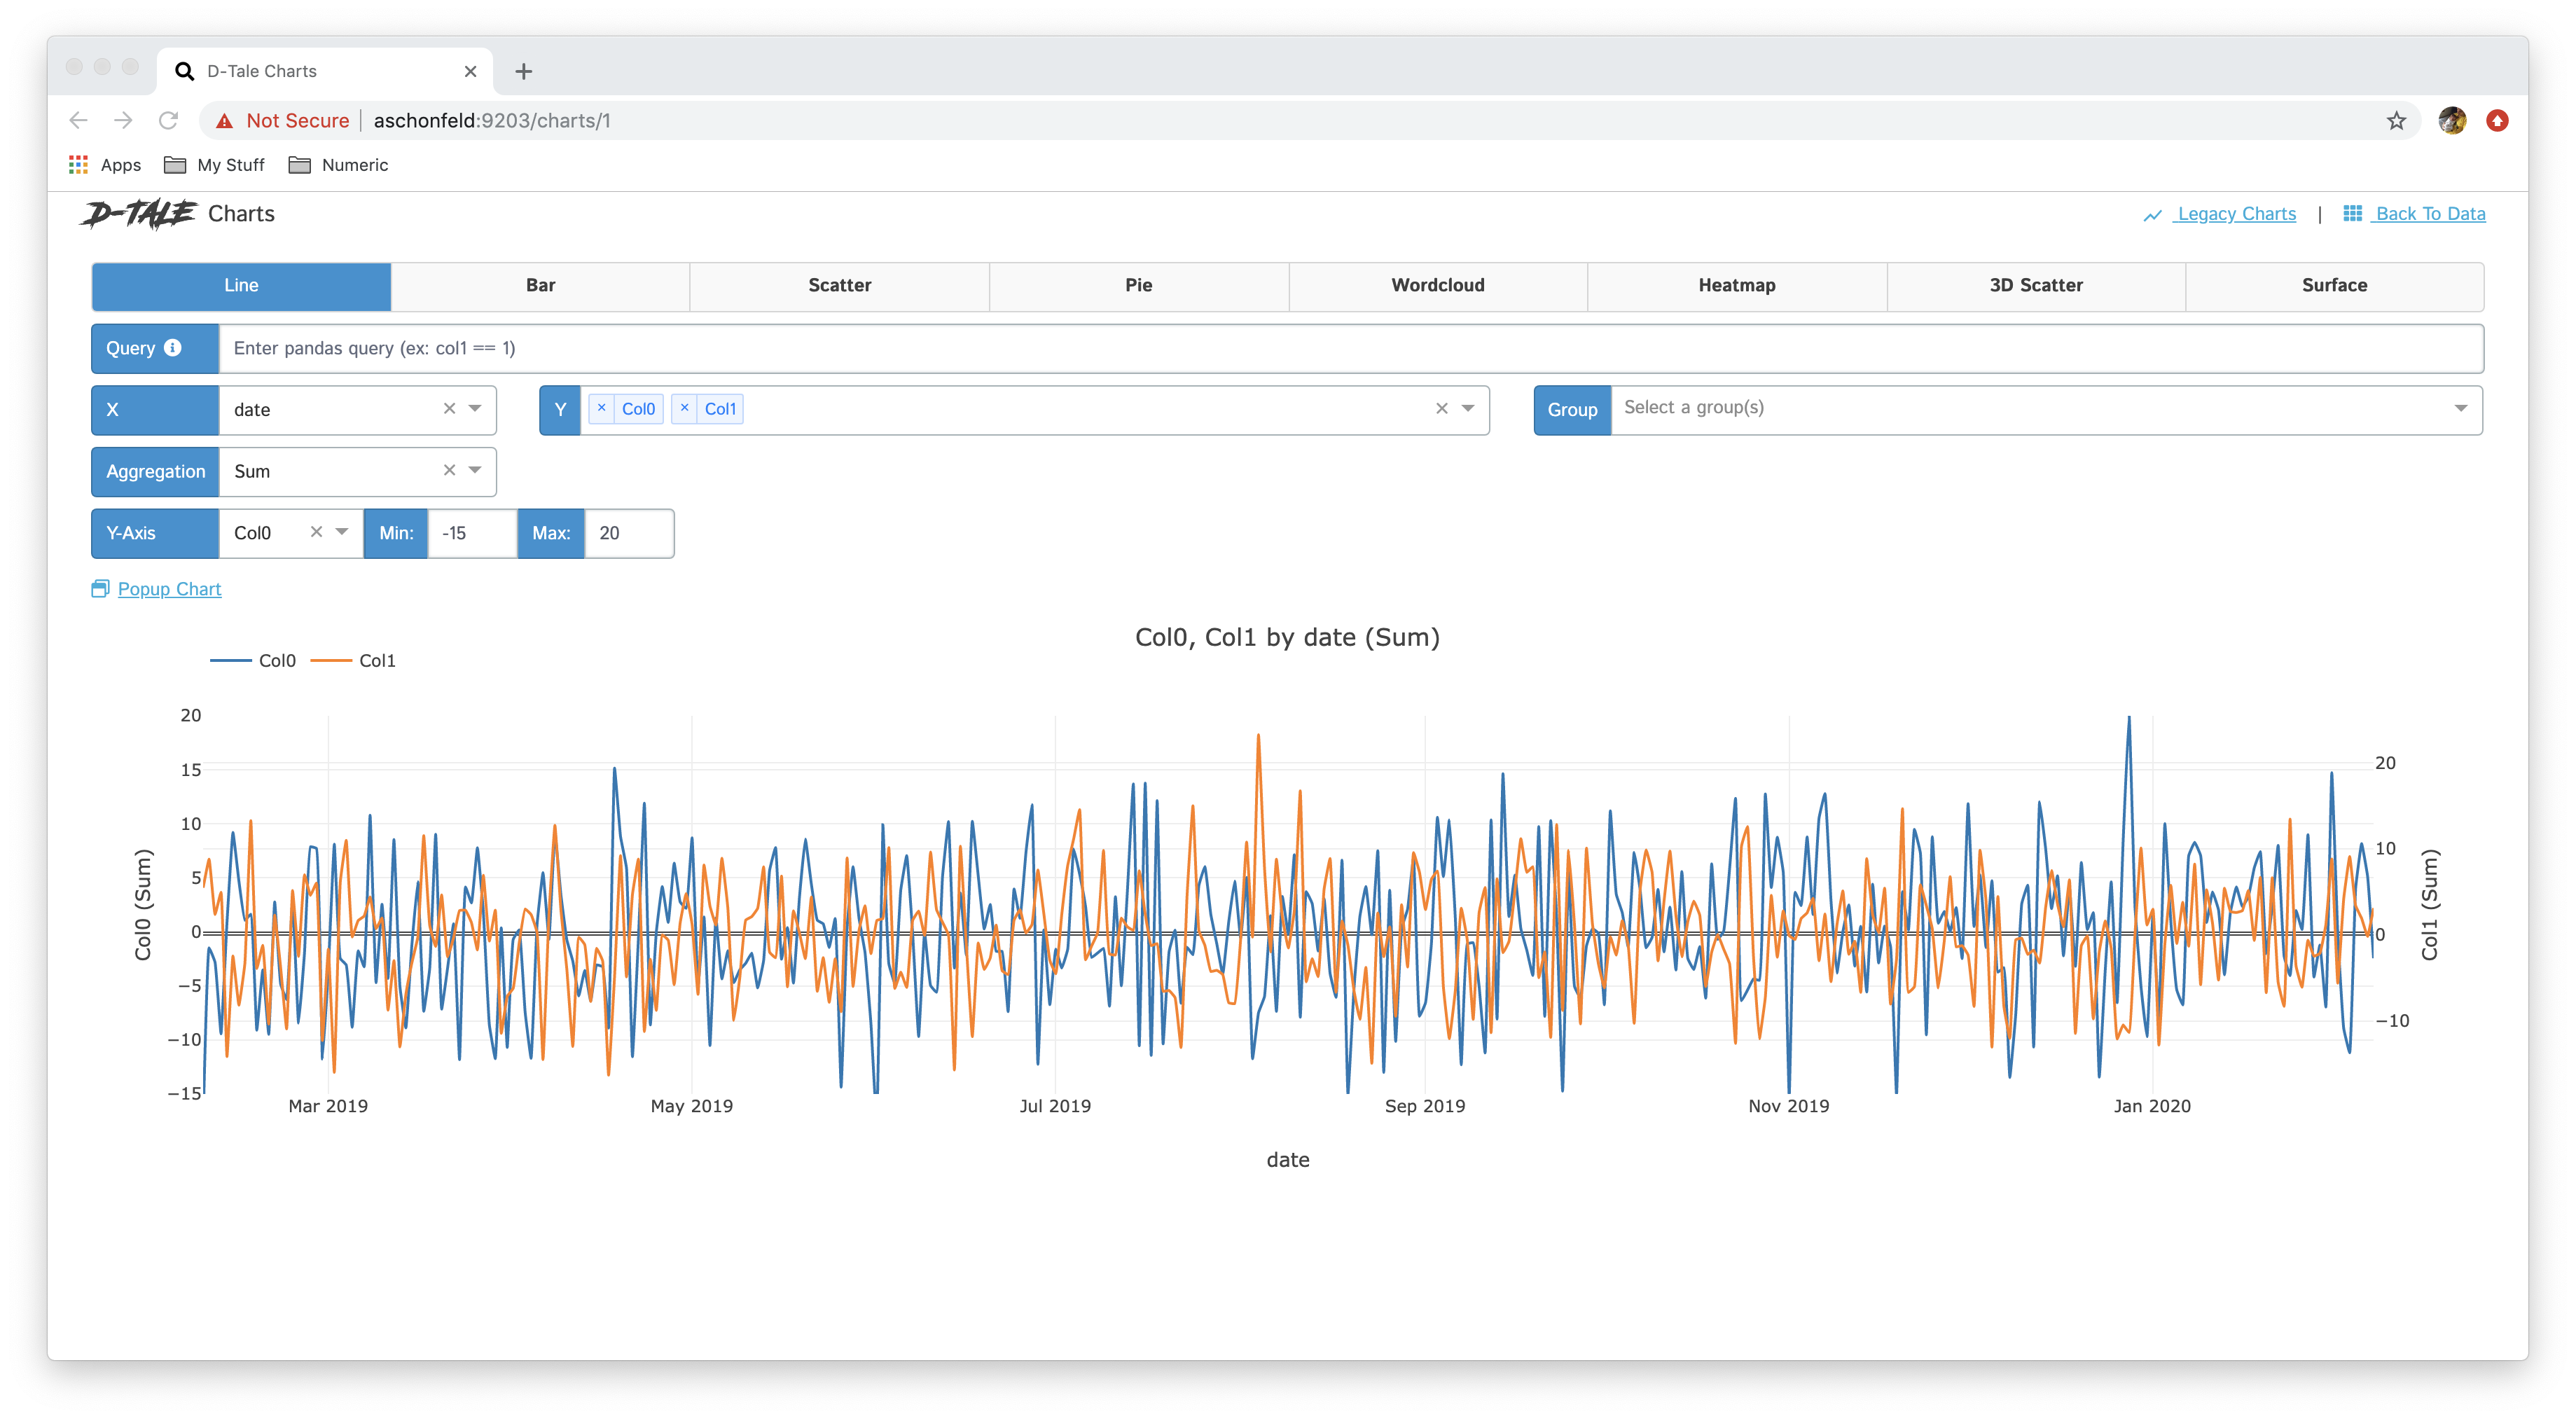Bookmark page with star icon

2396,121
